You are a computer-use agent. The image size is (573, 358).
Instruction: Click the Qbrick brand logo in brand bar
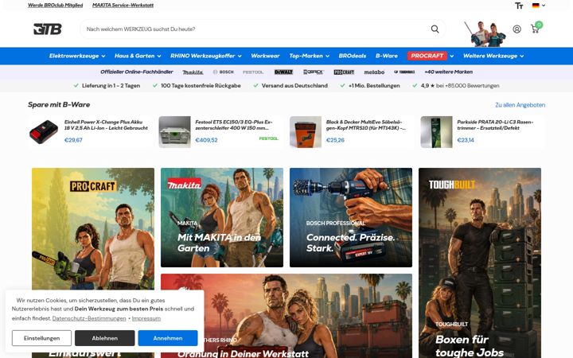[314, 72]
